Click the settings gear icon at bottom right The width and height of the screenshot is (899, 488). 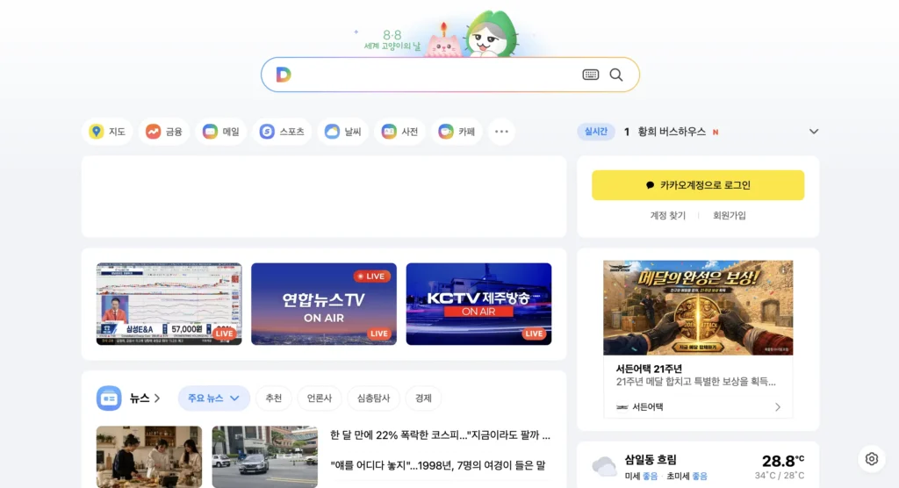[x=872, y=459]
